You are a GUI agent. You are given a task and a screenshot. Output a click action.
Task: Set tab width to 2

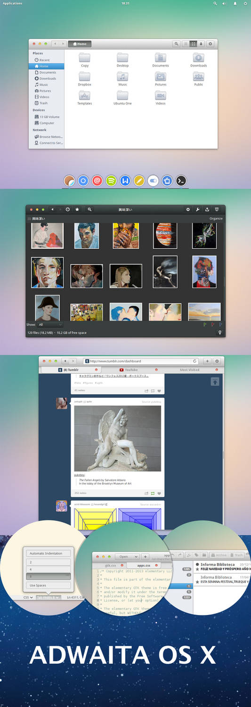click(48, 562)
